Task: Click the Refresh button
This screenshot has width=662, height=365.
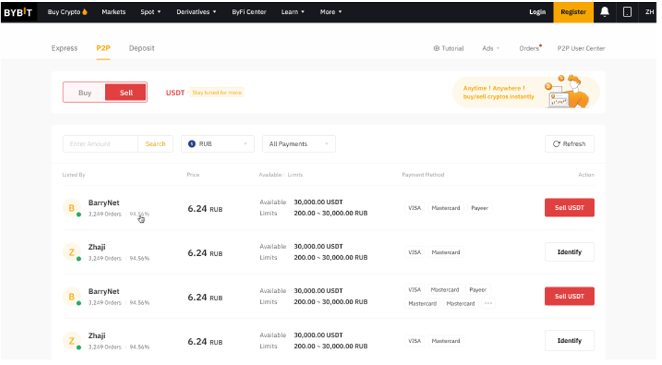Action: [x=569, y=144]
